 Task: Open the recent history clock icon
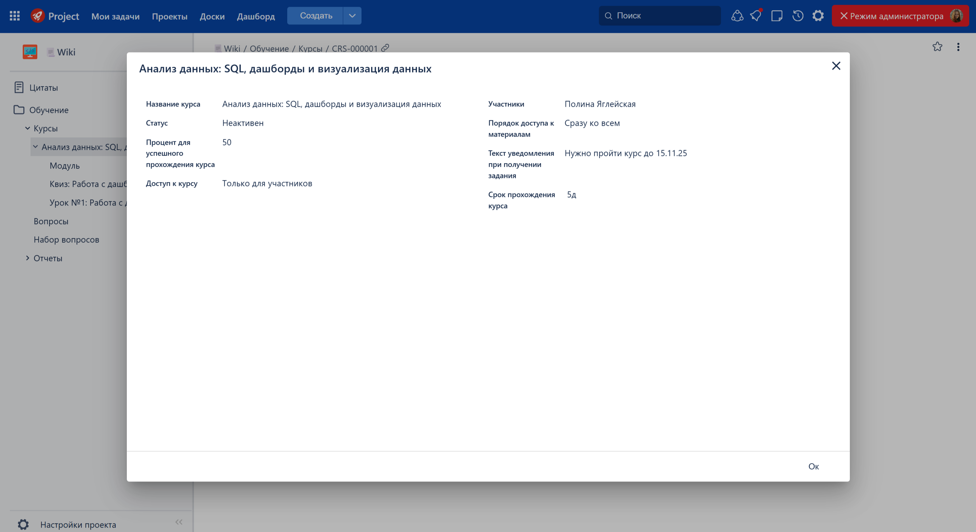point(798,16)
